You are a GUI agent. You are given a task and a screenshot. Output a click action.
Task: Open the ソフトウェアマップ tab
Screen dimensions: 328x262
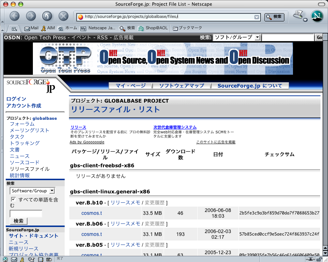(182, 86)
